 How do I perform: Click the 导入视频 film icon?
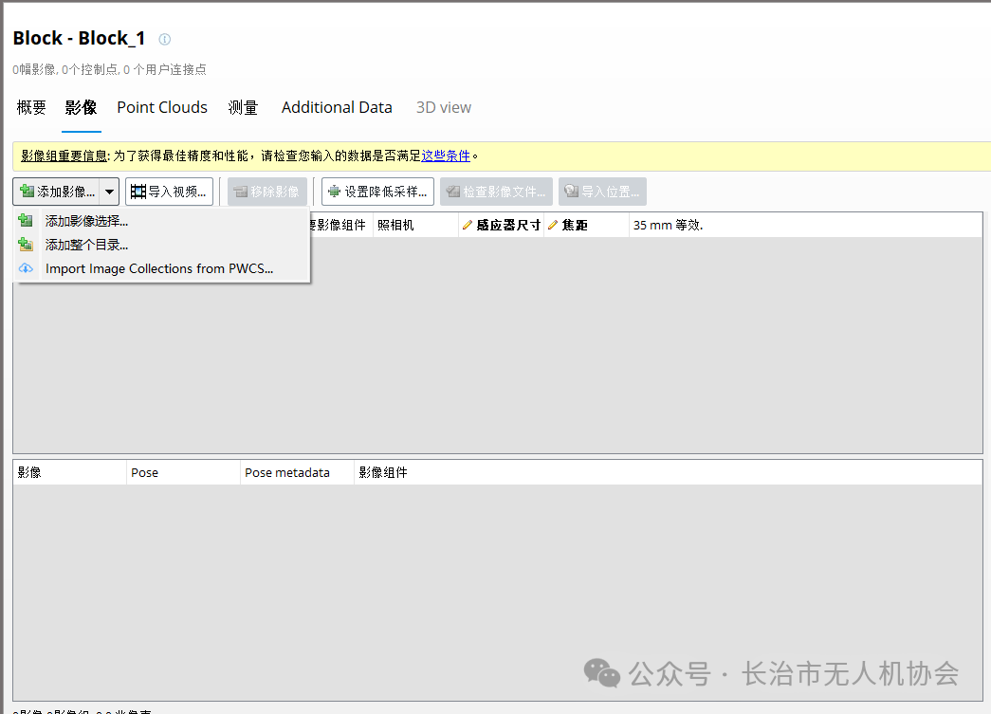(138, 192)
